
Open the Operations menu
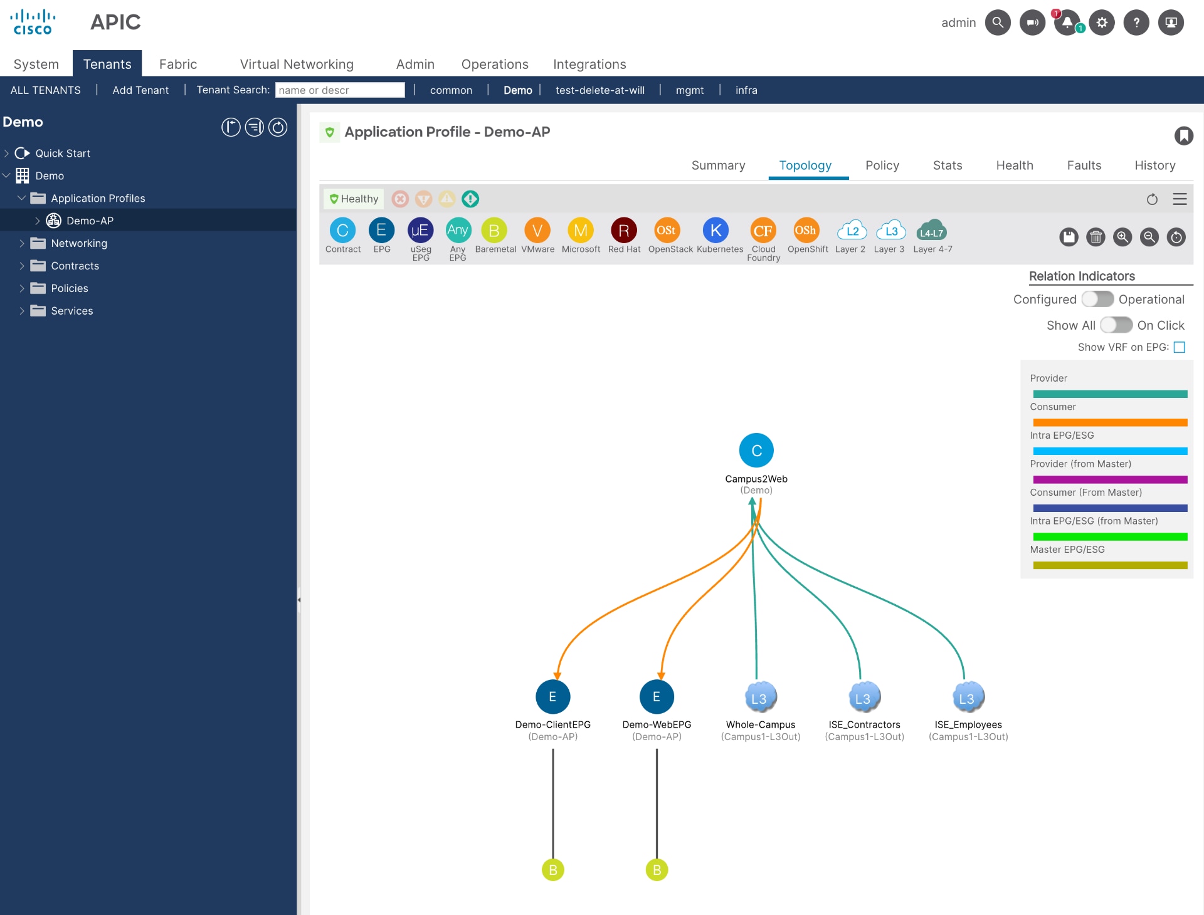[494, 64]
